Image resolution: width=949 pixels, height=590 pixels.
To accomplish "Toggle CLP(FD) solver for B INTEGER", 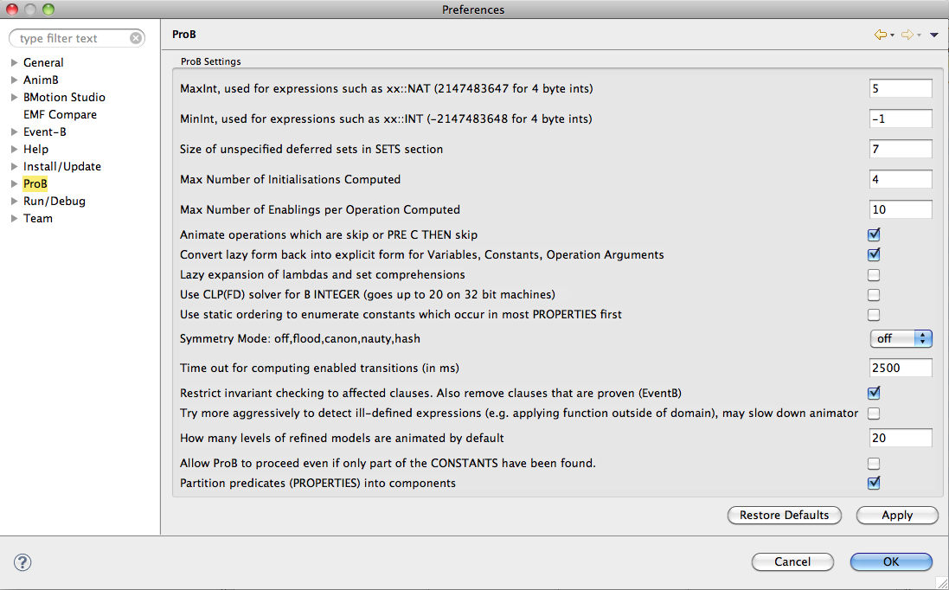I will pos(874,295).
